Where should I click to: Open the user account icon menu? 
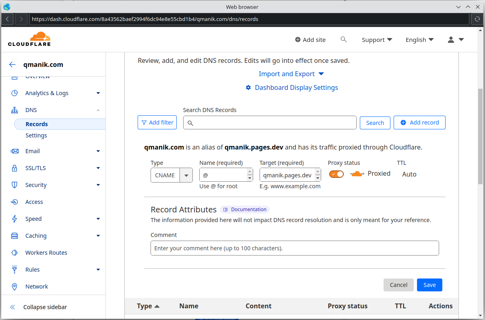[456, 39]
